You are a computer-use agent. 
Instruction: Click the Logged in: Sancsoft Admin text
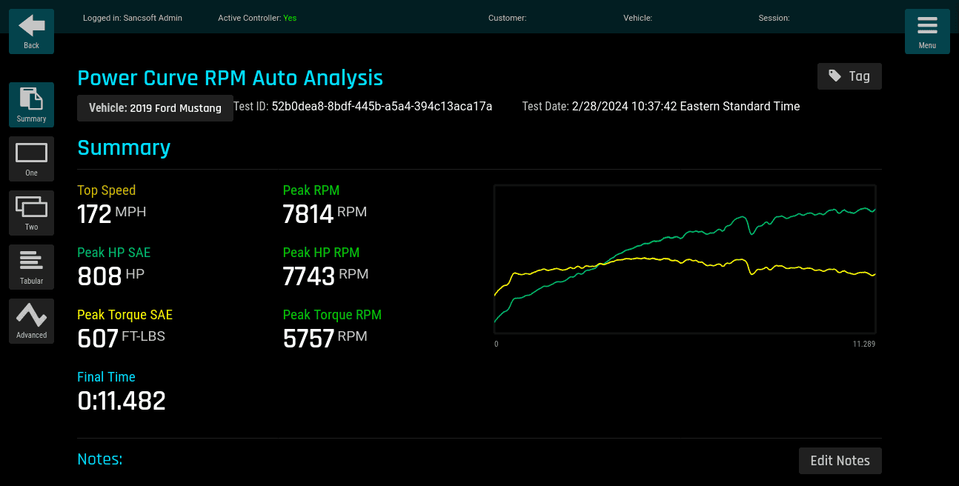click(133, 18)
